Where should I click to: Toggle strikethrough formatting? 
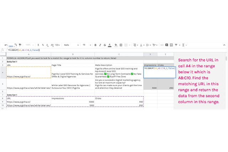(105, 45)
